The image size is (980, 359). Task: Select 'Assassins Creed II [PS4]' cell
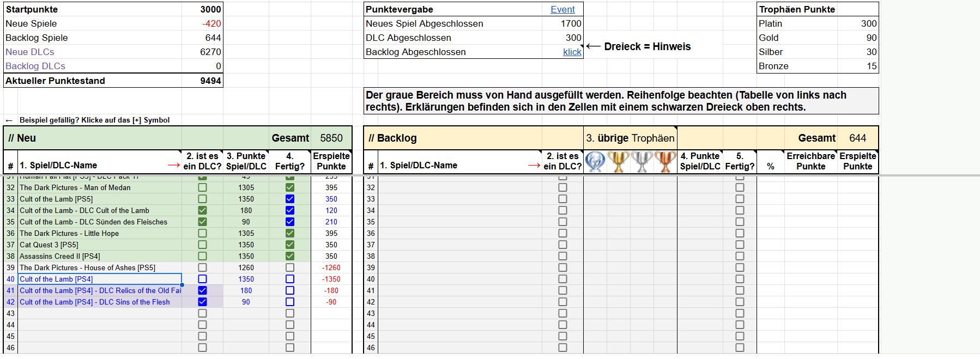100,256
